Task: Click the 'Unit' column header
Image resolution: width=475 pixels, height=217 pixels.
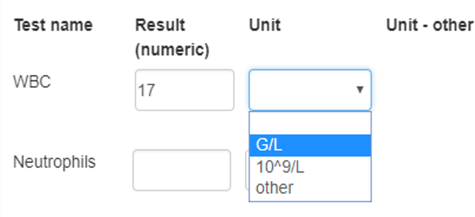Action: point(265,25)
